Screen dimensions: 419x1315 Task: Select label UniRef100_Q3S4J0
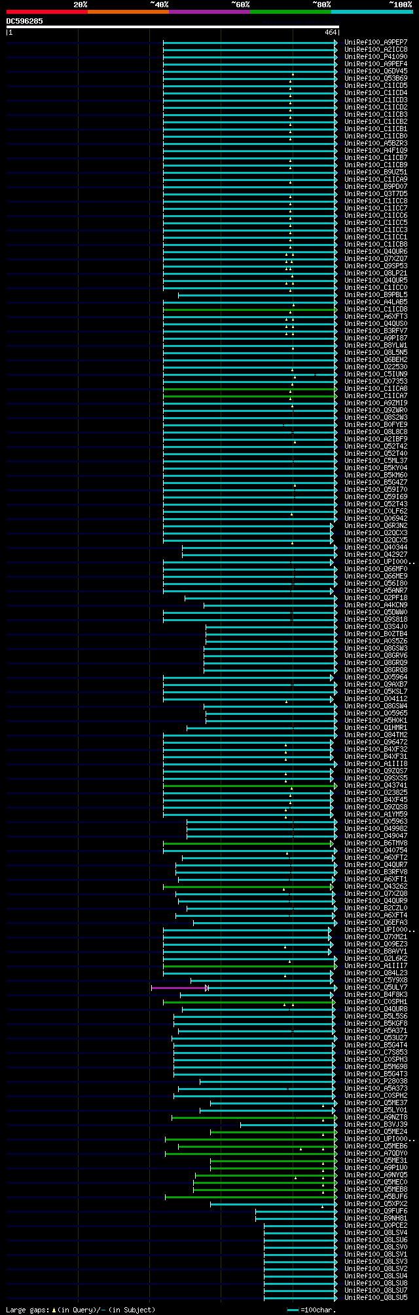[376, 627]
